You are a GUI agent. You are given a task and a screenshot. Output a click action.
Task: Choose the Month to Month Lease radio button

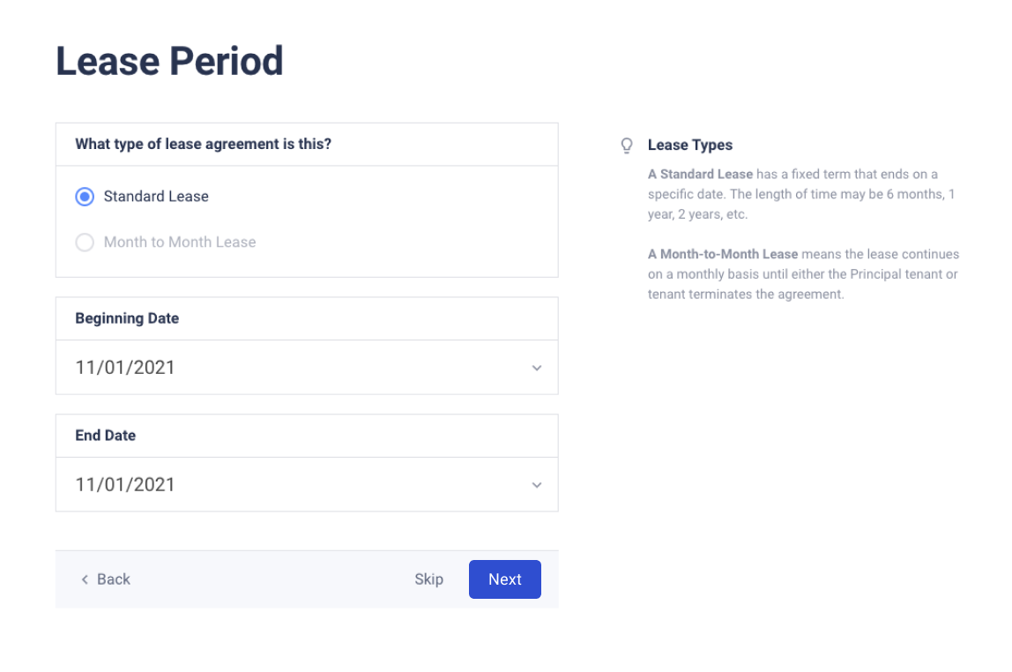point(85,242)
